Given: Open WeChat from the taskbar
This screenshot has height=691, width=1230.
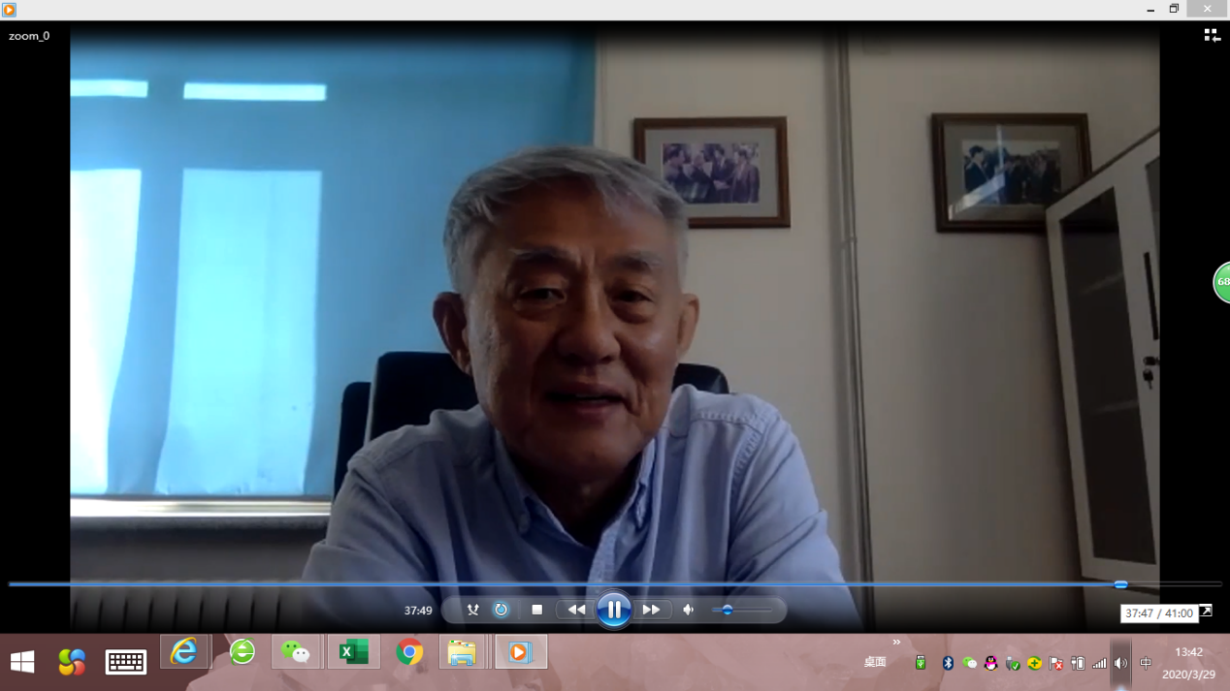Looking at the screenshot, I should point(296,652).
